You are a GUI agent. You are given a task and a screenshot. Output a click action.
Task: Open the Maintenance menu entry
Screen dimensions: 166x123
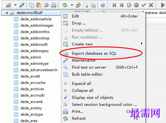[103, 60]
